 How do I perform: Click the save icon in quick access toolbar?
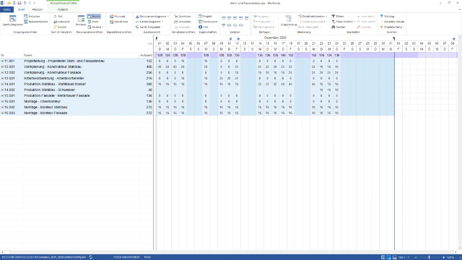pyautogui.click(x=19, y=3)
